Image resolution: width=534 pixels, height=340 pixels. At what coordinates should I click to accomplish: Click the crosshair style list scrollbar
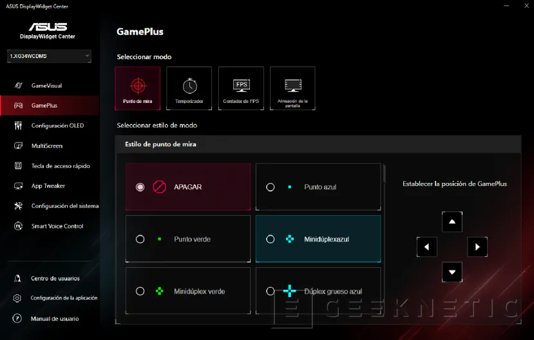coord(385,173)
